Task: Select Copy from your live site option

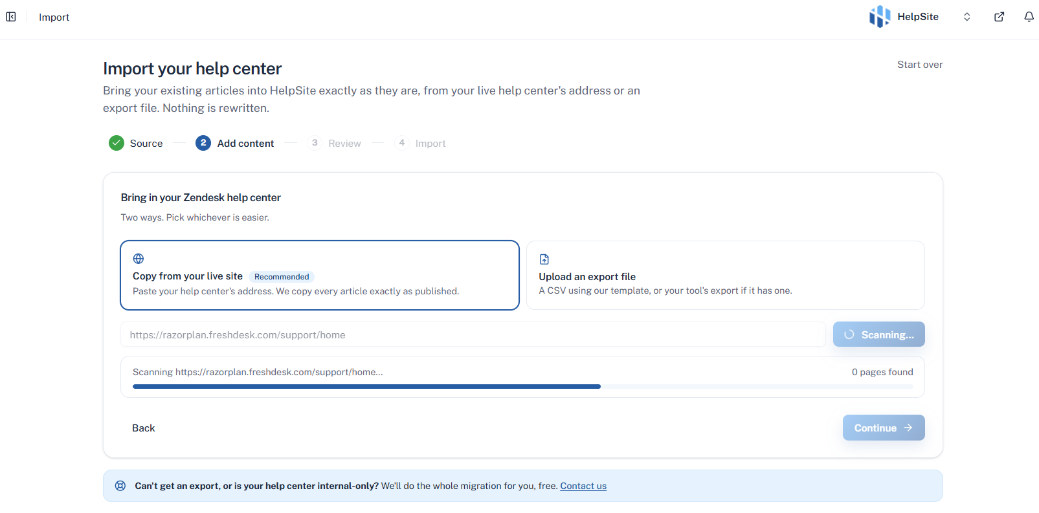Action: [x=320, y=276]
